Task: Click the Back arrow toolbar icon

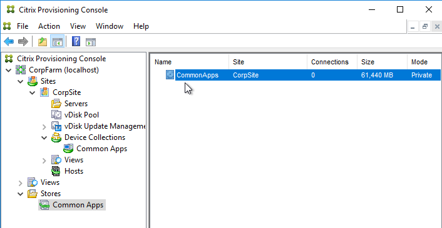Action: coord(9,42)
